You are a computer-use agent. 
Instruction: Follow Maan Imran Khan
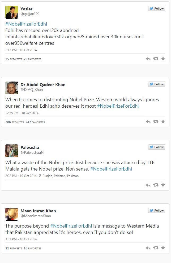coord(157,211)
